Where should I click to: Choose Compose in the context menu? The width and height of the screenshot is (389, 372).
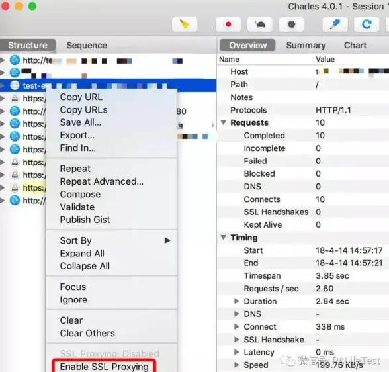point(111,194)
